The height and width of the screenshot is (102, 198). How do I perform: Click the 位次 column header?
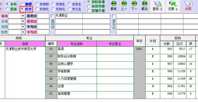pyautogui.click(x=180, y=44)
